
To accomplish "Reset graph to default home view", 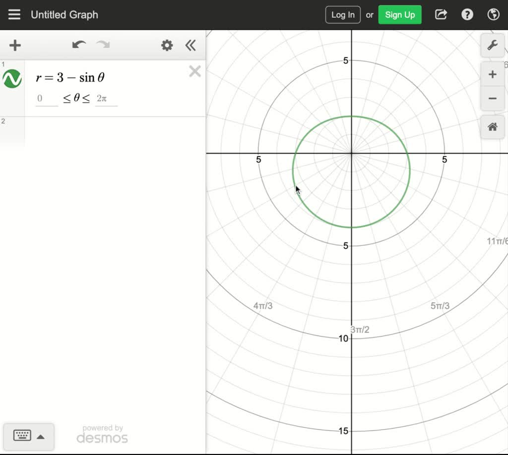I will click(493, 127).
